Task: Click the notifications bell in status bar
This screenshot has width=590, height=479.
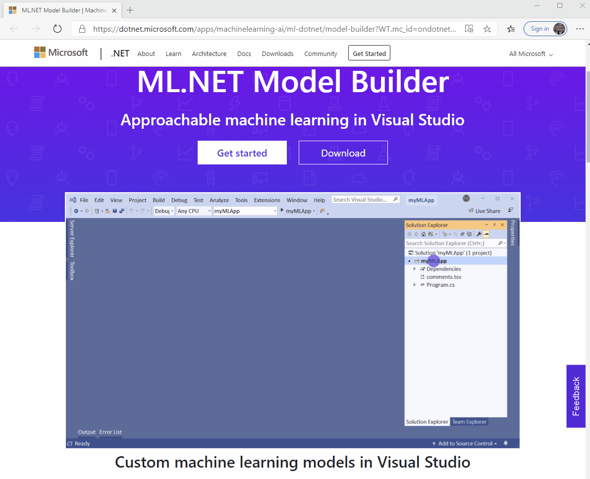Action: [x=506, y=443]
